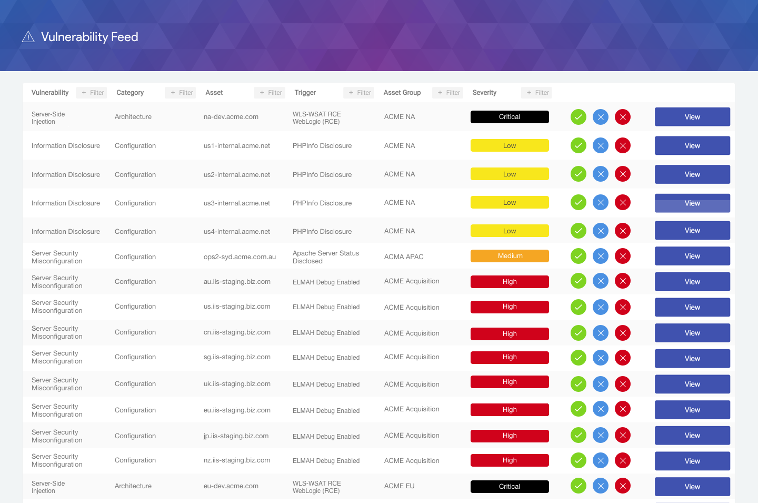Add a filter on the Asset column
Image resolution: width=758 pixels, height=503 pixels.
(x=270, y=93)
